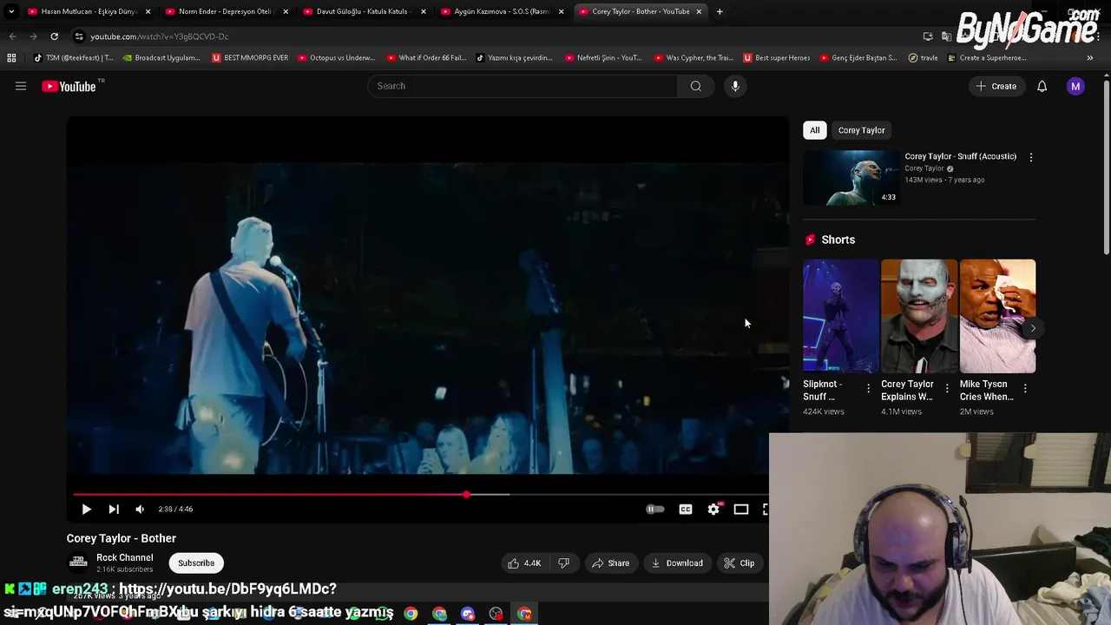Show next Shorts with arrow
The width and height of the screenshot is (1111, 625).
click(1032, 328)
